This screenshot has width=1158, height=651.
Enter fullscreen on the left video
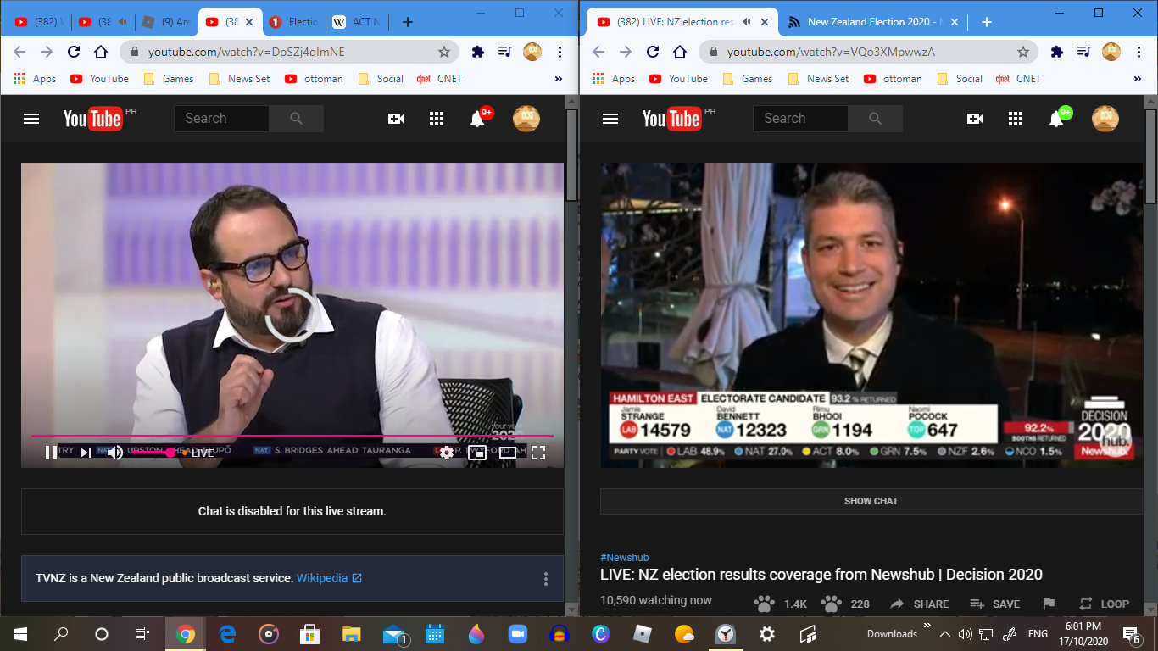537,453
